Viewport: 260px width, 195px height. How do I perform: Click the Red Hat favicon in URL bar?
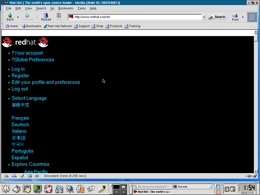[71, 17]
